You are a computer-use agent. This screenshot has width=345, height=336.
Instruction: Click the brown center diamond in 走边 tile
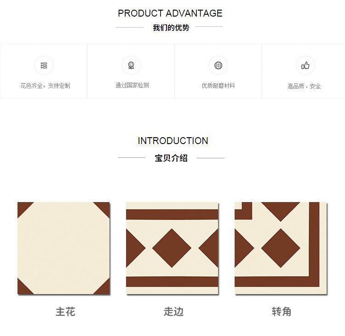tap(172, 248)
